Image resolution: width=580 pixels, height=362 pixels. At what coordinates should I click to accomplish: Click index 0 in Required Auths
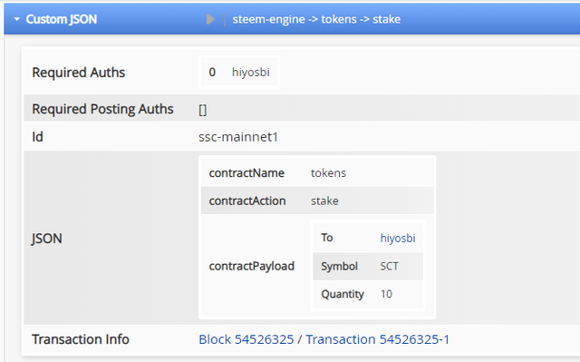click(212, 73)
